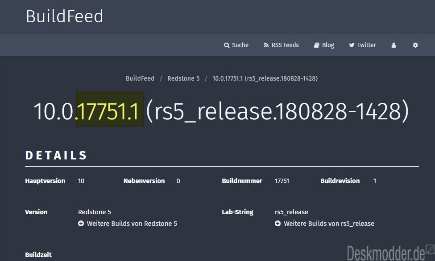Go to BuildFeed breadcrumb link
The width and height of the screenshot is (435, 261).
140,78
